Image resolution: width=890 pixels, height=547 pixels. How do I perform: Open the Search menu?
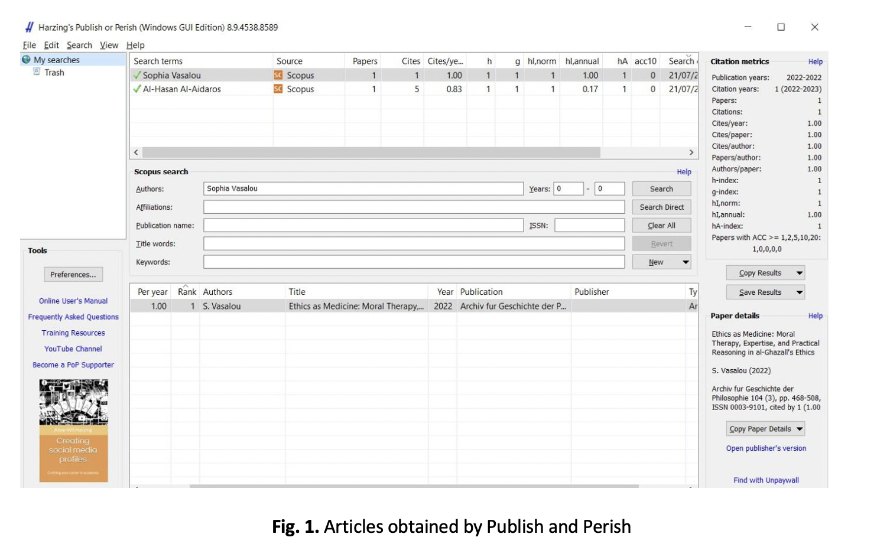click(79, 45)
